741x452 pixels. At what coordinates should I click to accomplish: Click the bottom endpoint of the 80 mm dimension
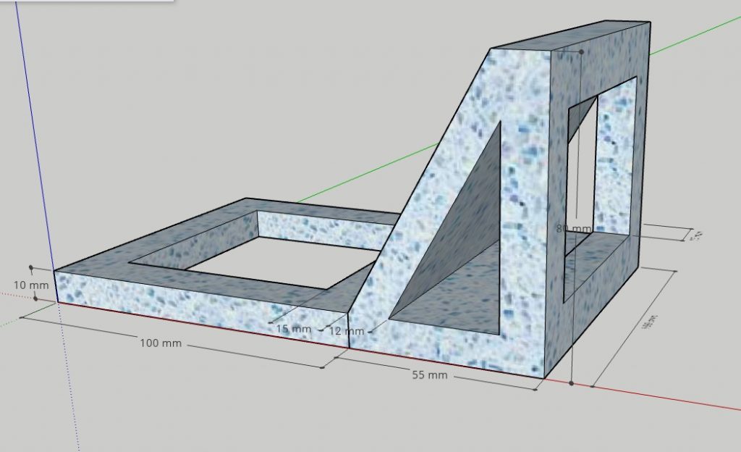[x=572, y=382]
